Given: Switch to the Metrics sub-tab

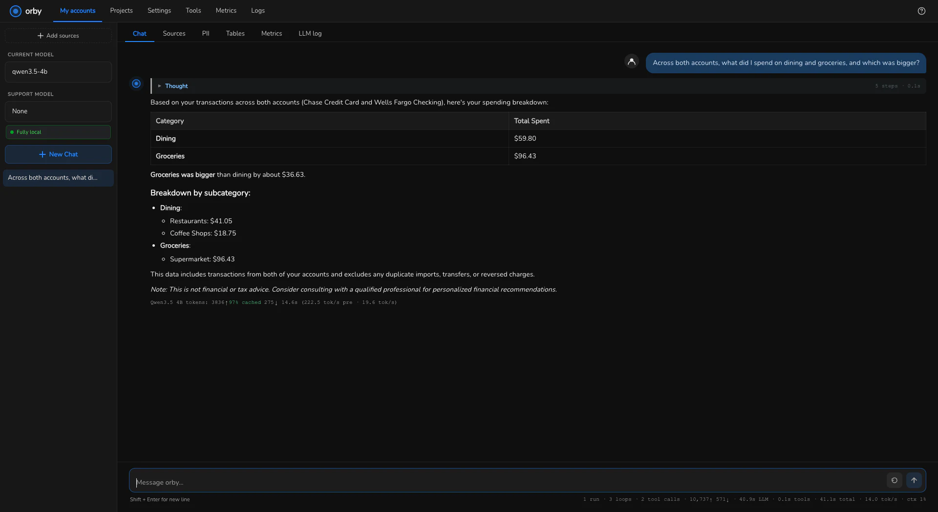Looking at the screenshot, I should pos(272,34).
